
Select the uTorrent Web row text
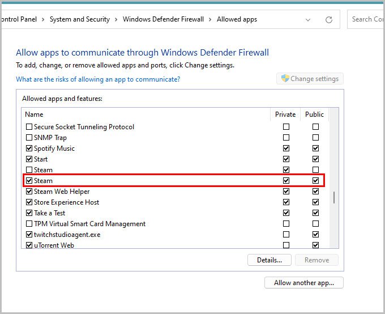point(54,245)
